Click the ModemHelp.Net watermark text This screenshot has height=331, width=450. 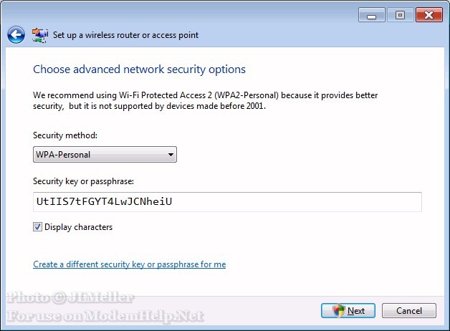tap(105, 316)
